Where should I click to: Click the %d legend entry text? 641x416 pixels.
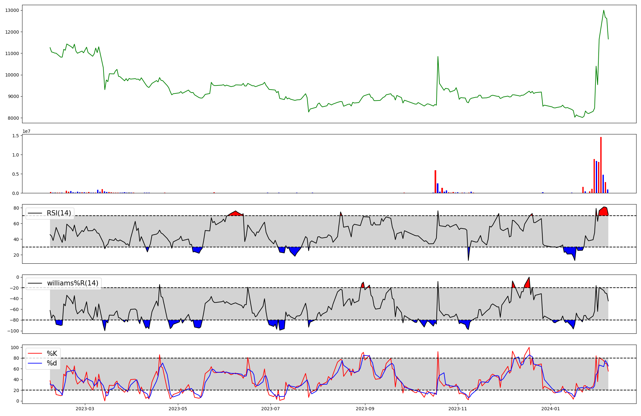coord(52,363)
